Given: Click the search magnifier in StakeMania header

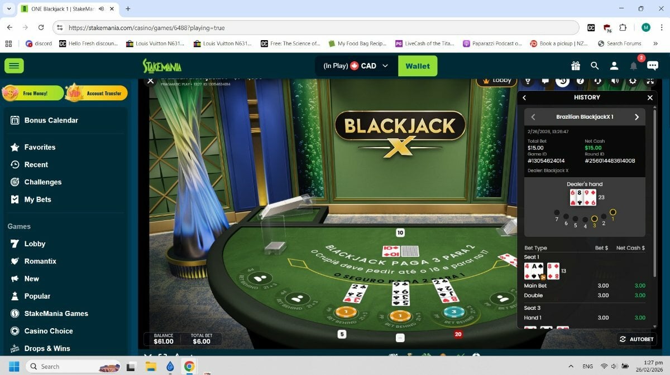Looking at the screenshot, I should (x=595, y=66).
